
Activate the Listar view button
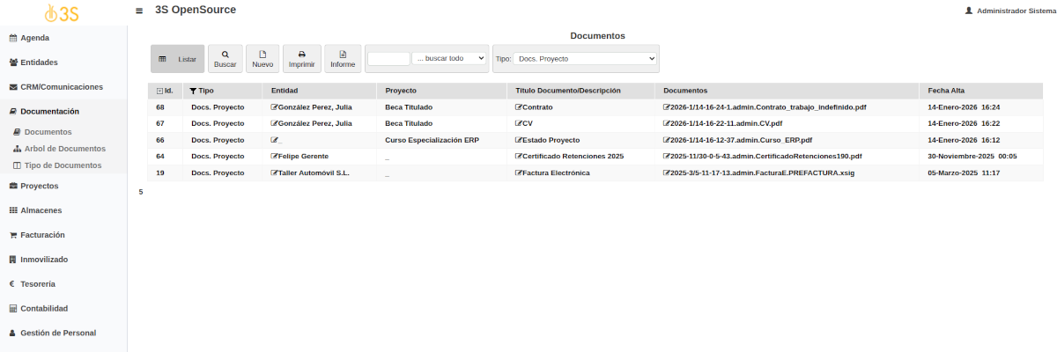pos(177,59)
